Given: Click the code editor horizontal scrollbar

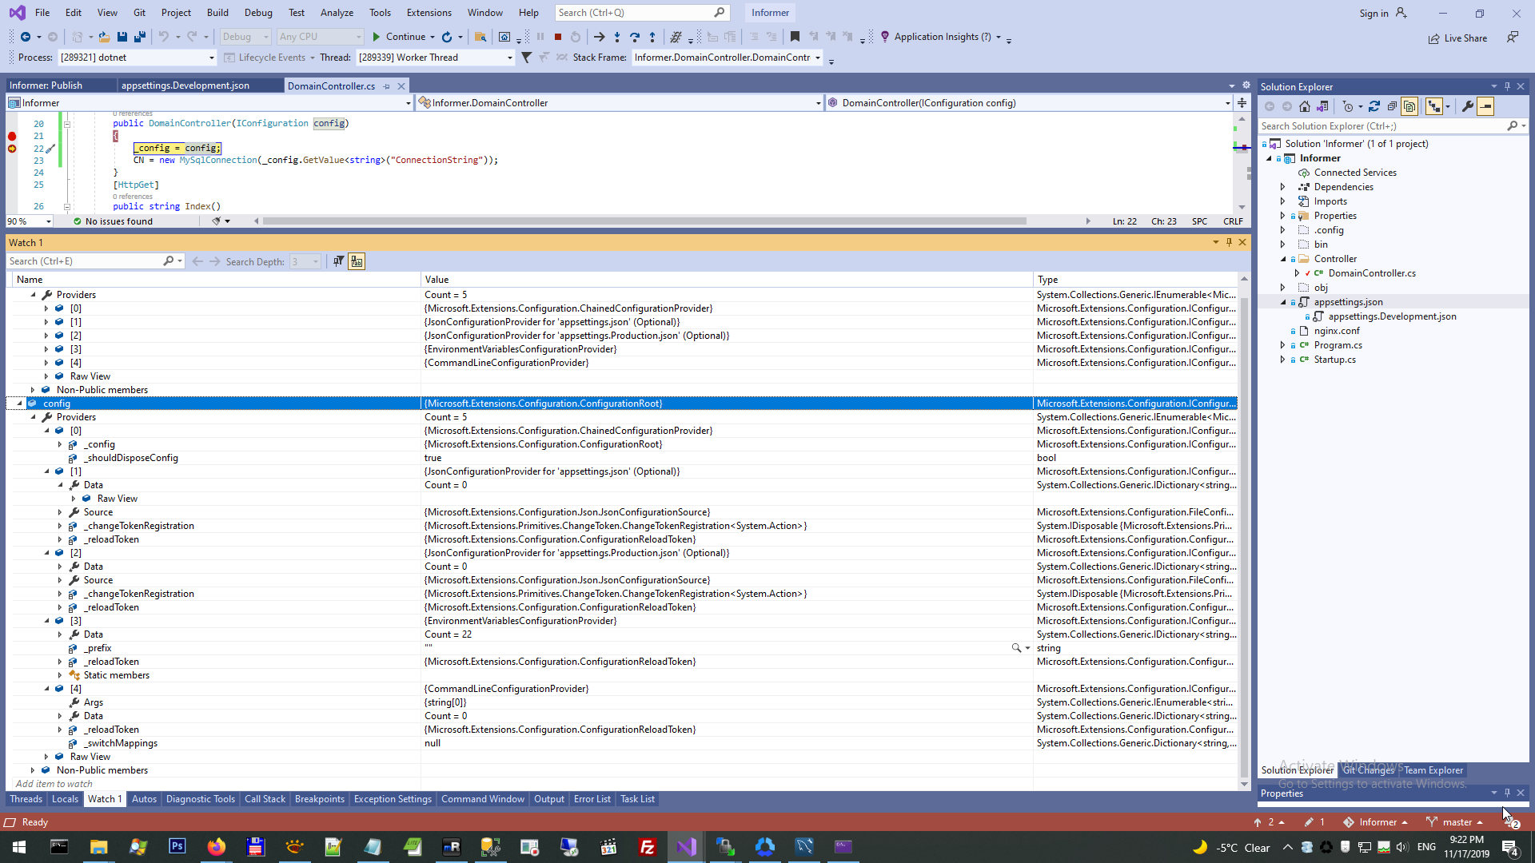Looking at the screenshot, I should point(644,221).
